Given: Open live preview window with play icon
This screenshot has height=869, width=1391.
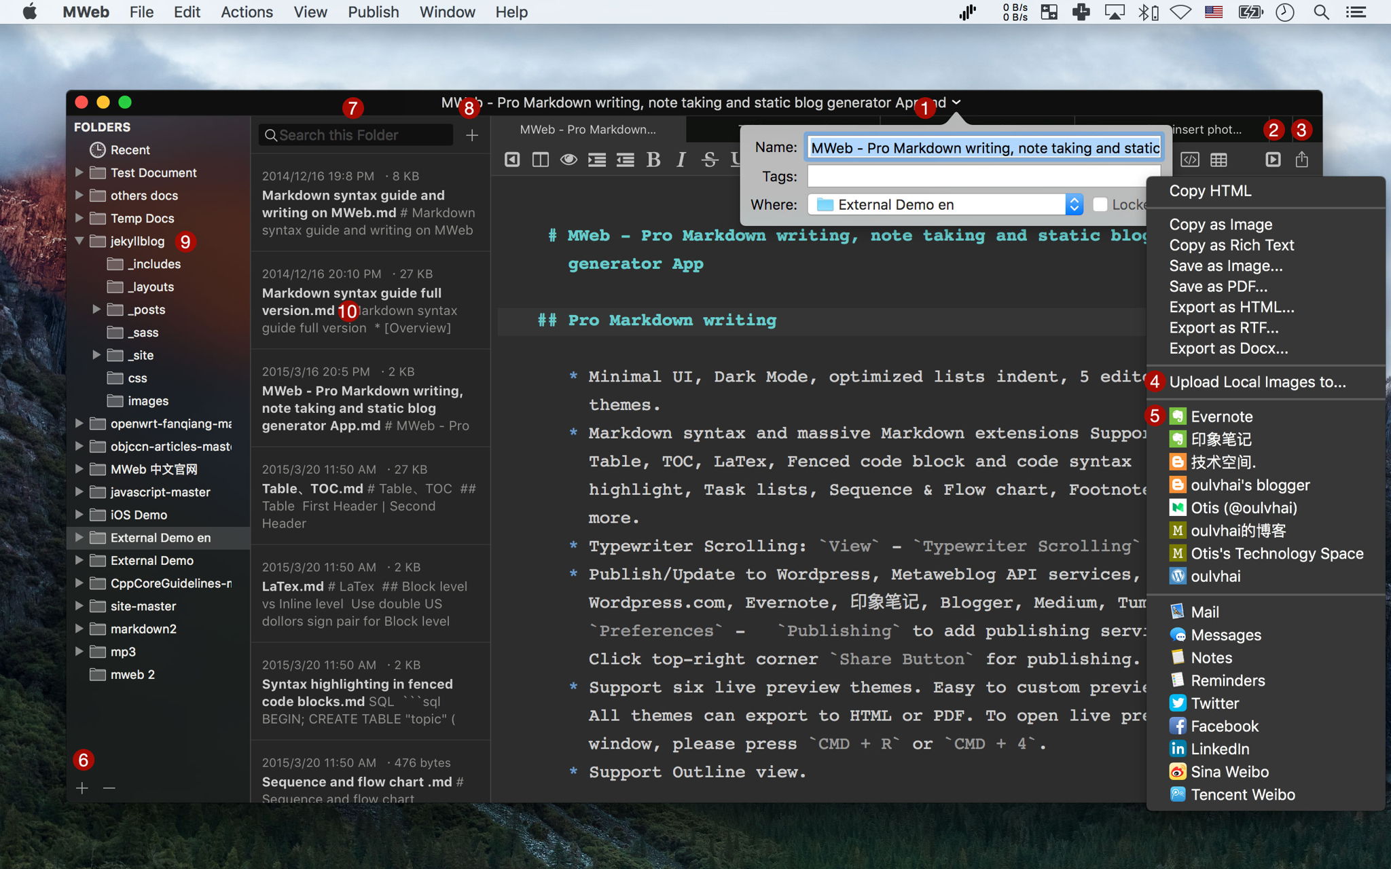Looking at the screenshot, I should pos(1273,160).
